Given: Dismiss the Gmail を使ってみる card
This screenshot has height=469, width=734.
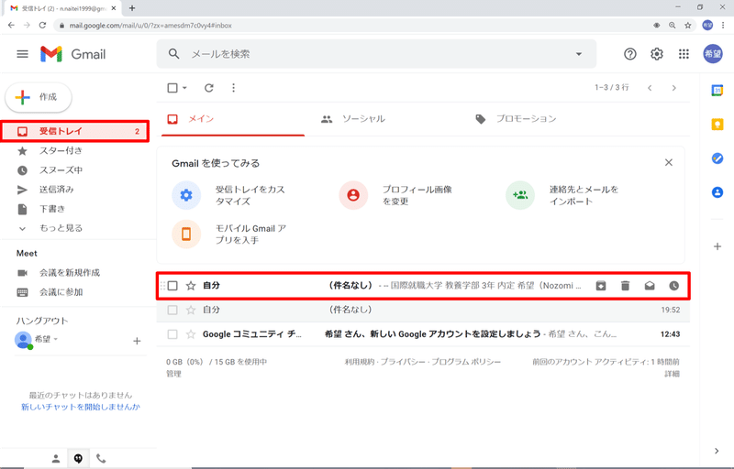Looking at the screenshot, I should 669,162.
